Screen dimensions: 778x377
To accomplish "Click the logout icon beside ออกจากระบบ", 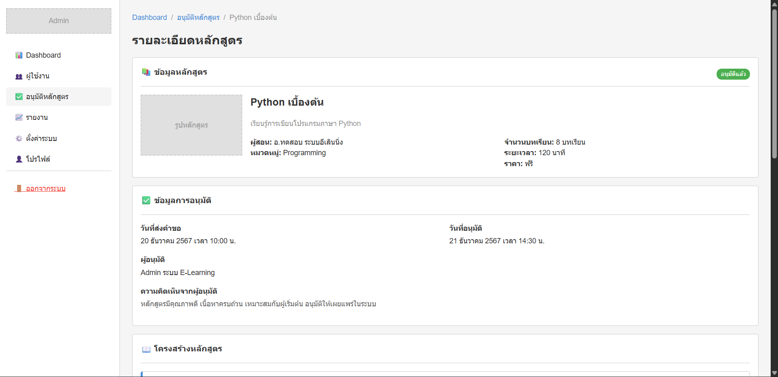I will click(x=19, y=188).
